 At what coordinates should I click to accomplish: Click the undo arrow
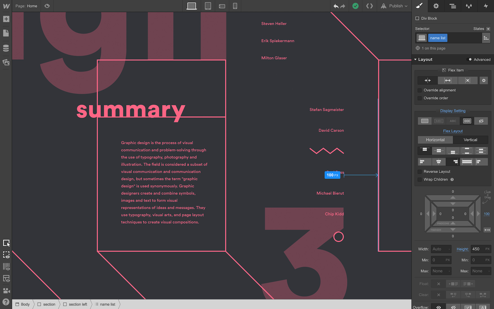(x=336, y=6)
